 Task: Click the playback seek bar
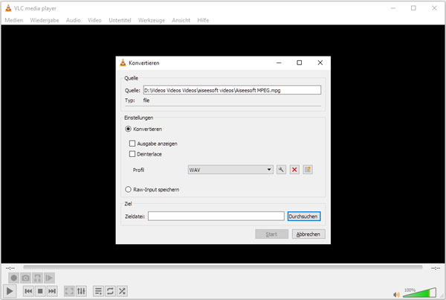[x=223, y=267]
